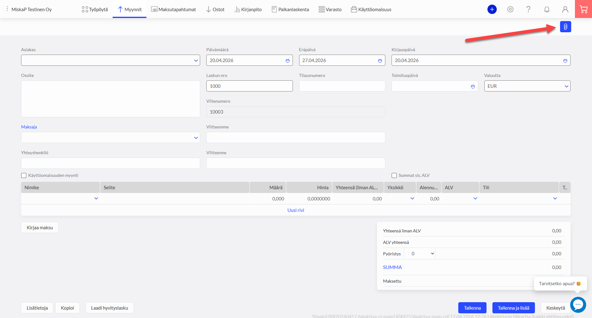Viewport: 592px width, 318px height.
Task: Click the Tarvitsetko apua? help bubble
Action: click(560, 284)
